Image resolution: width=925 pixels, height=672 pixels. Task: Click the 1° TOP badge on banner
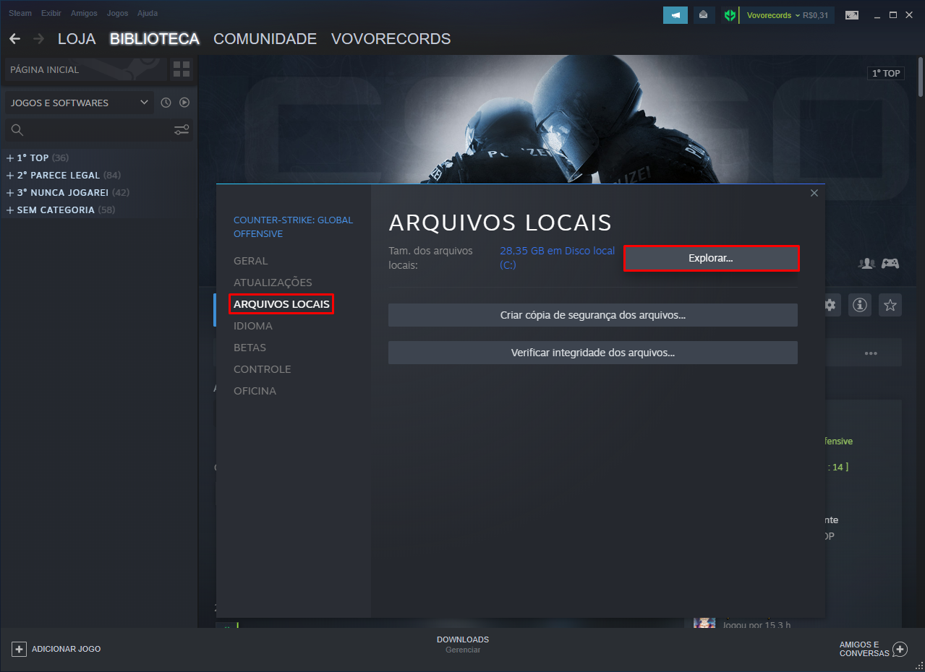click(x=886, y=73)
